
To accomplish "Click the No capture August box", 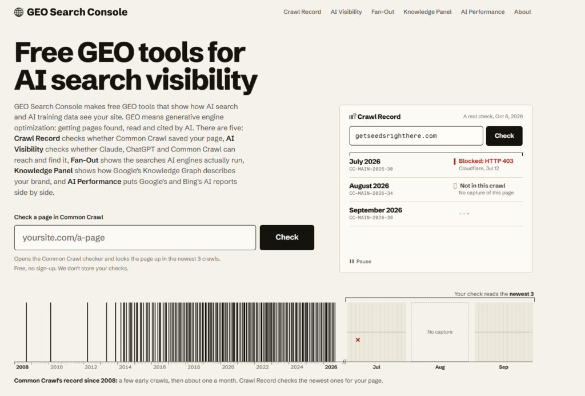I will (x=440, y=332).
